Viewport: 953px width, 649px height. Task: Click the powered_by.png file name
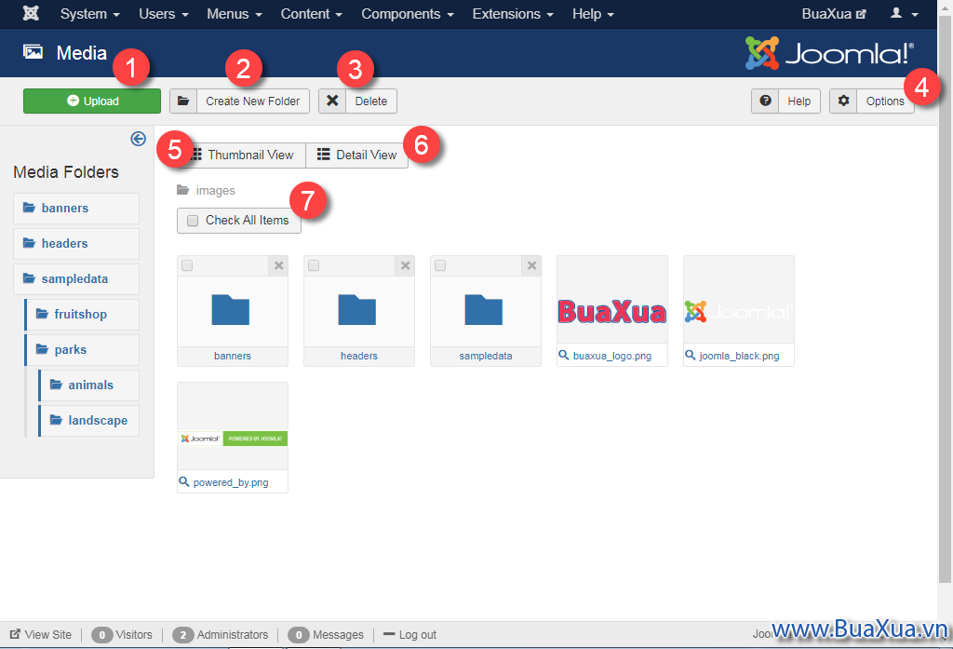[x=231, y=482]
